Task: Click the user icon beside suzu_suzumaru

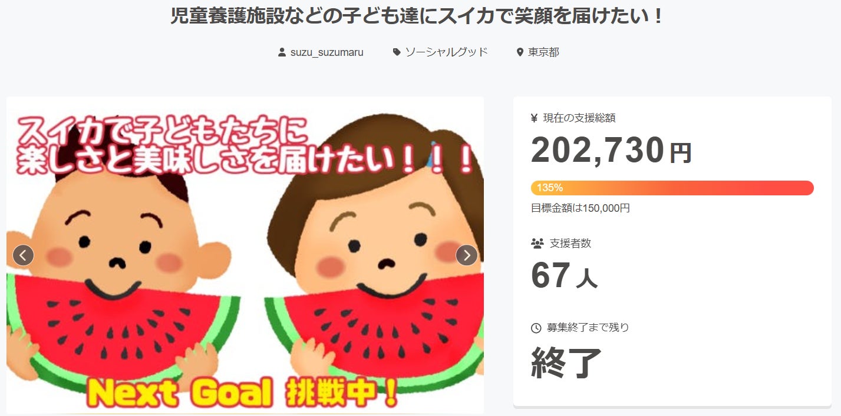Action: tap(282, 52)
